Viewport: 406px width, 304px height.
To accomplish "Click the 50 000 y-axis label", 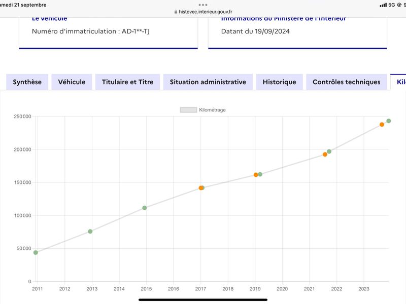I will click(x=24, y=248).
